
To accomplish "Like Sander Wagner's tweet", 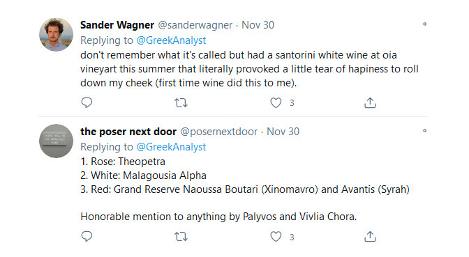I will [276, 102].
